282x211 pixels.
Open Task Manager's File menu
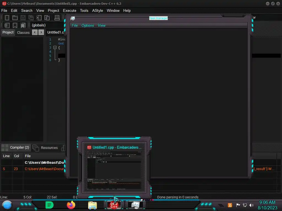click(x=75, y=25)
